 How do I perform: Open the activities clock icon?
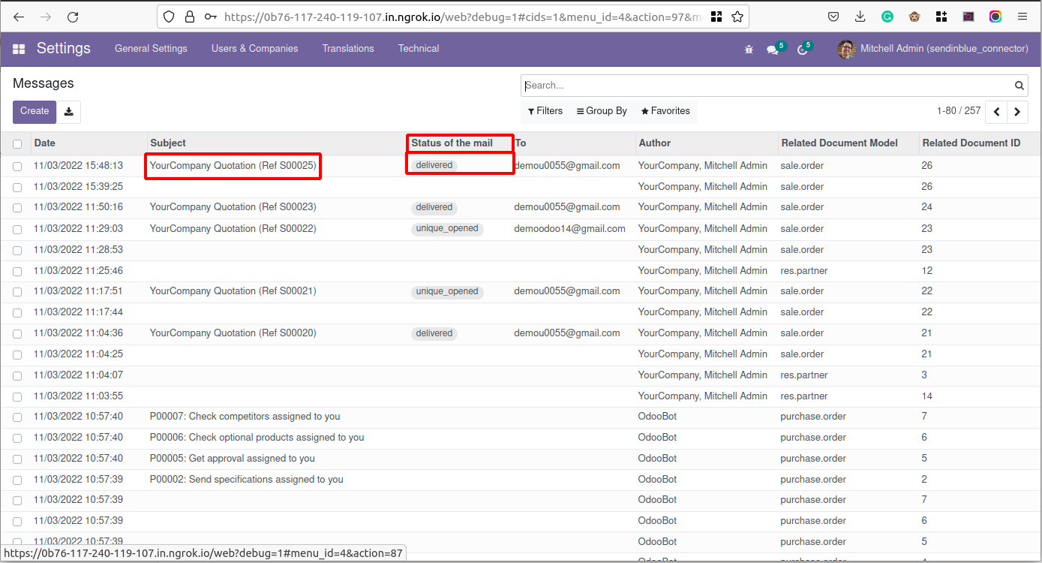tap(803, 50)
